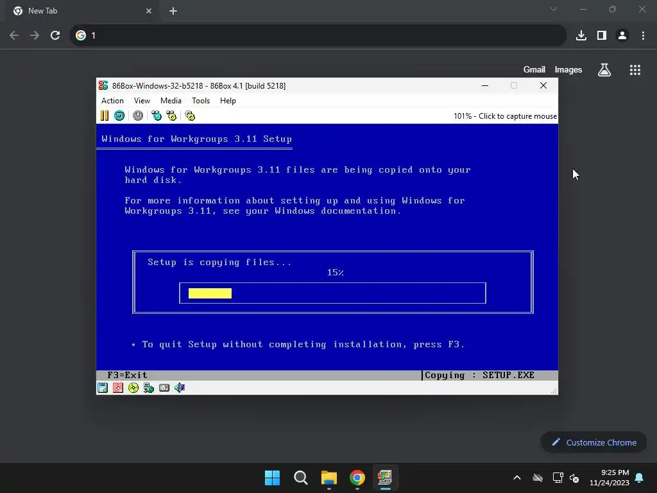
Task: Pause the 86Box emulation
Action: 105,116
